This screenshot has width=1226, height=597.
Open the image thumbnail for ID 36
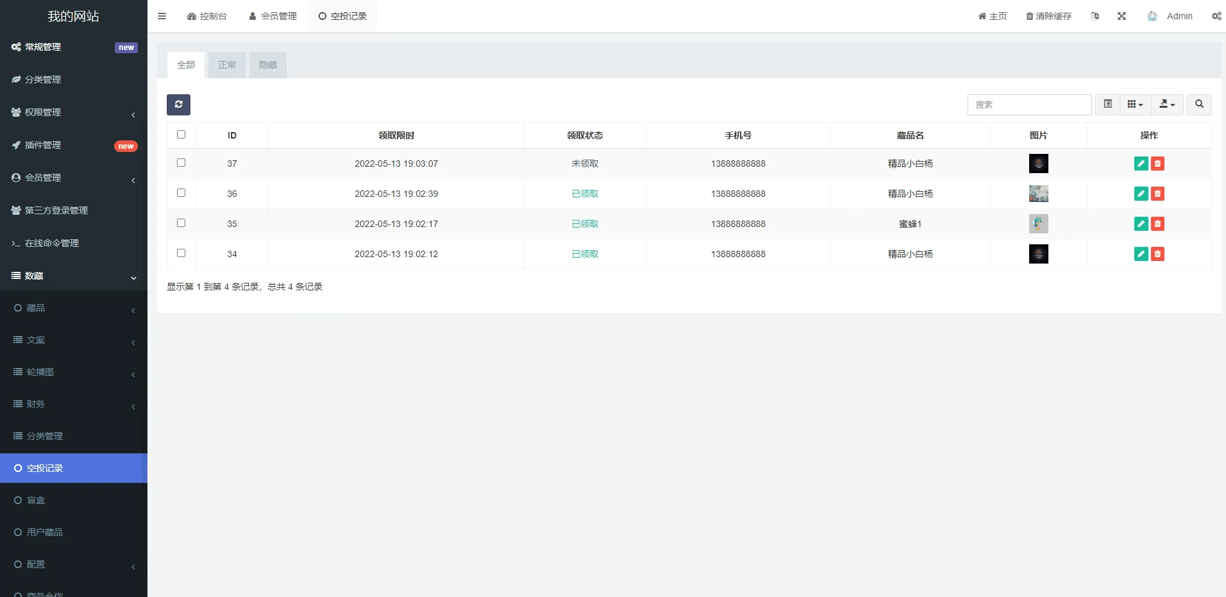pos(1038,194)
